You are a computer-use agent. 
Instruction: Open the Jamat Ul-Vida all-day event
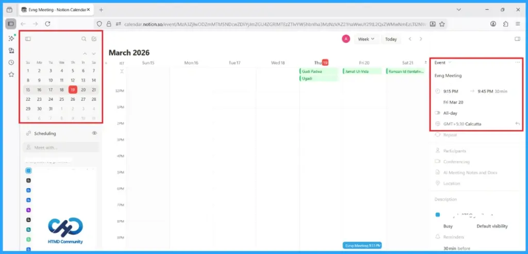362,71
